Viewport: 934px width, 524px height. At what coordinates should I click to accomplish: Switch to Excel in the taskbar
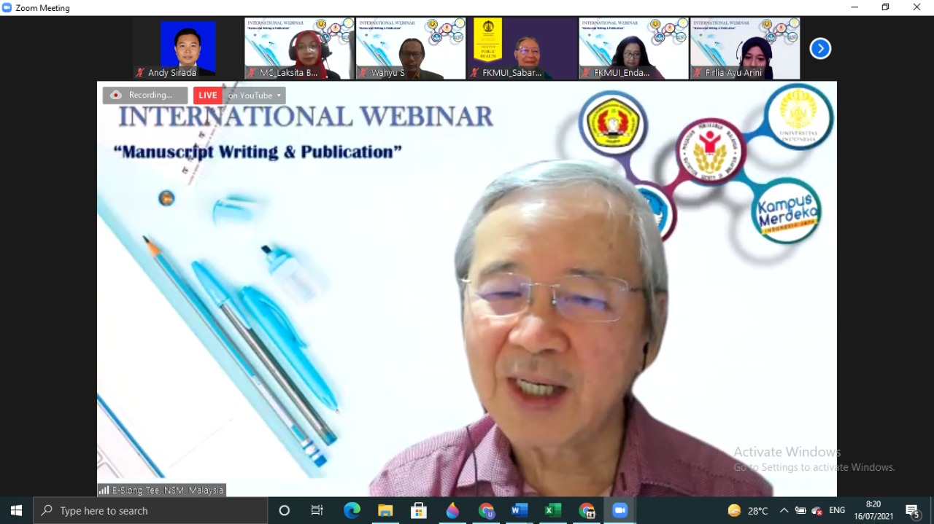tap(553, 510)
